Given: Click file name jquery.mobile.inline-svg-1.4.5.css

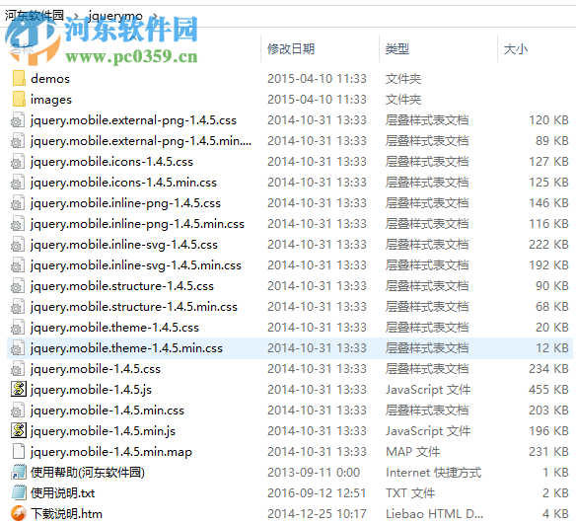Looking at the screenshot, I should tap(124, 245).
